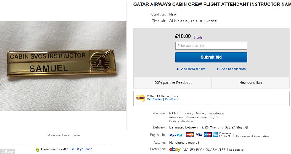Click the Mastercard payment icon
291x154 pixels.
tap(190, 135)
